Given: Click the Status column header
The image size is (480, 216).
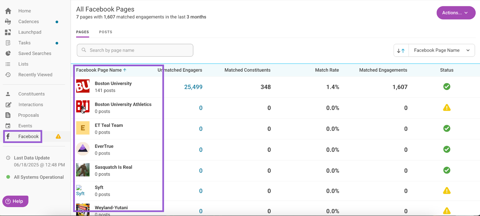Looking at the screenshot, I should point(447,70).
